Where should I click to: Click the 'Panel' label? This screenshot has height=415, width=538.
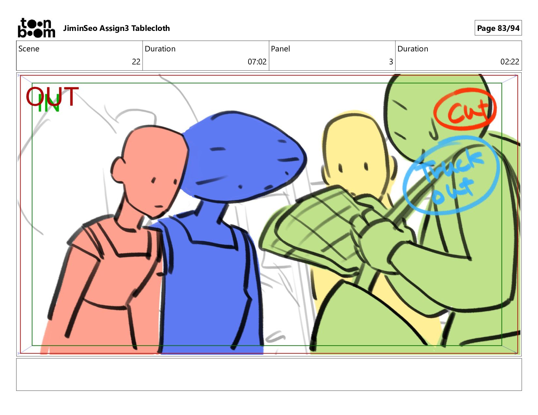pos(280,49)
